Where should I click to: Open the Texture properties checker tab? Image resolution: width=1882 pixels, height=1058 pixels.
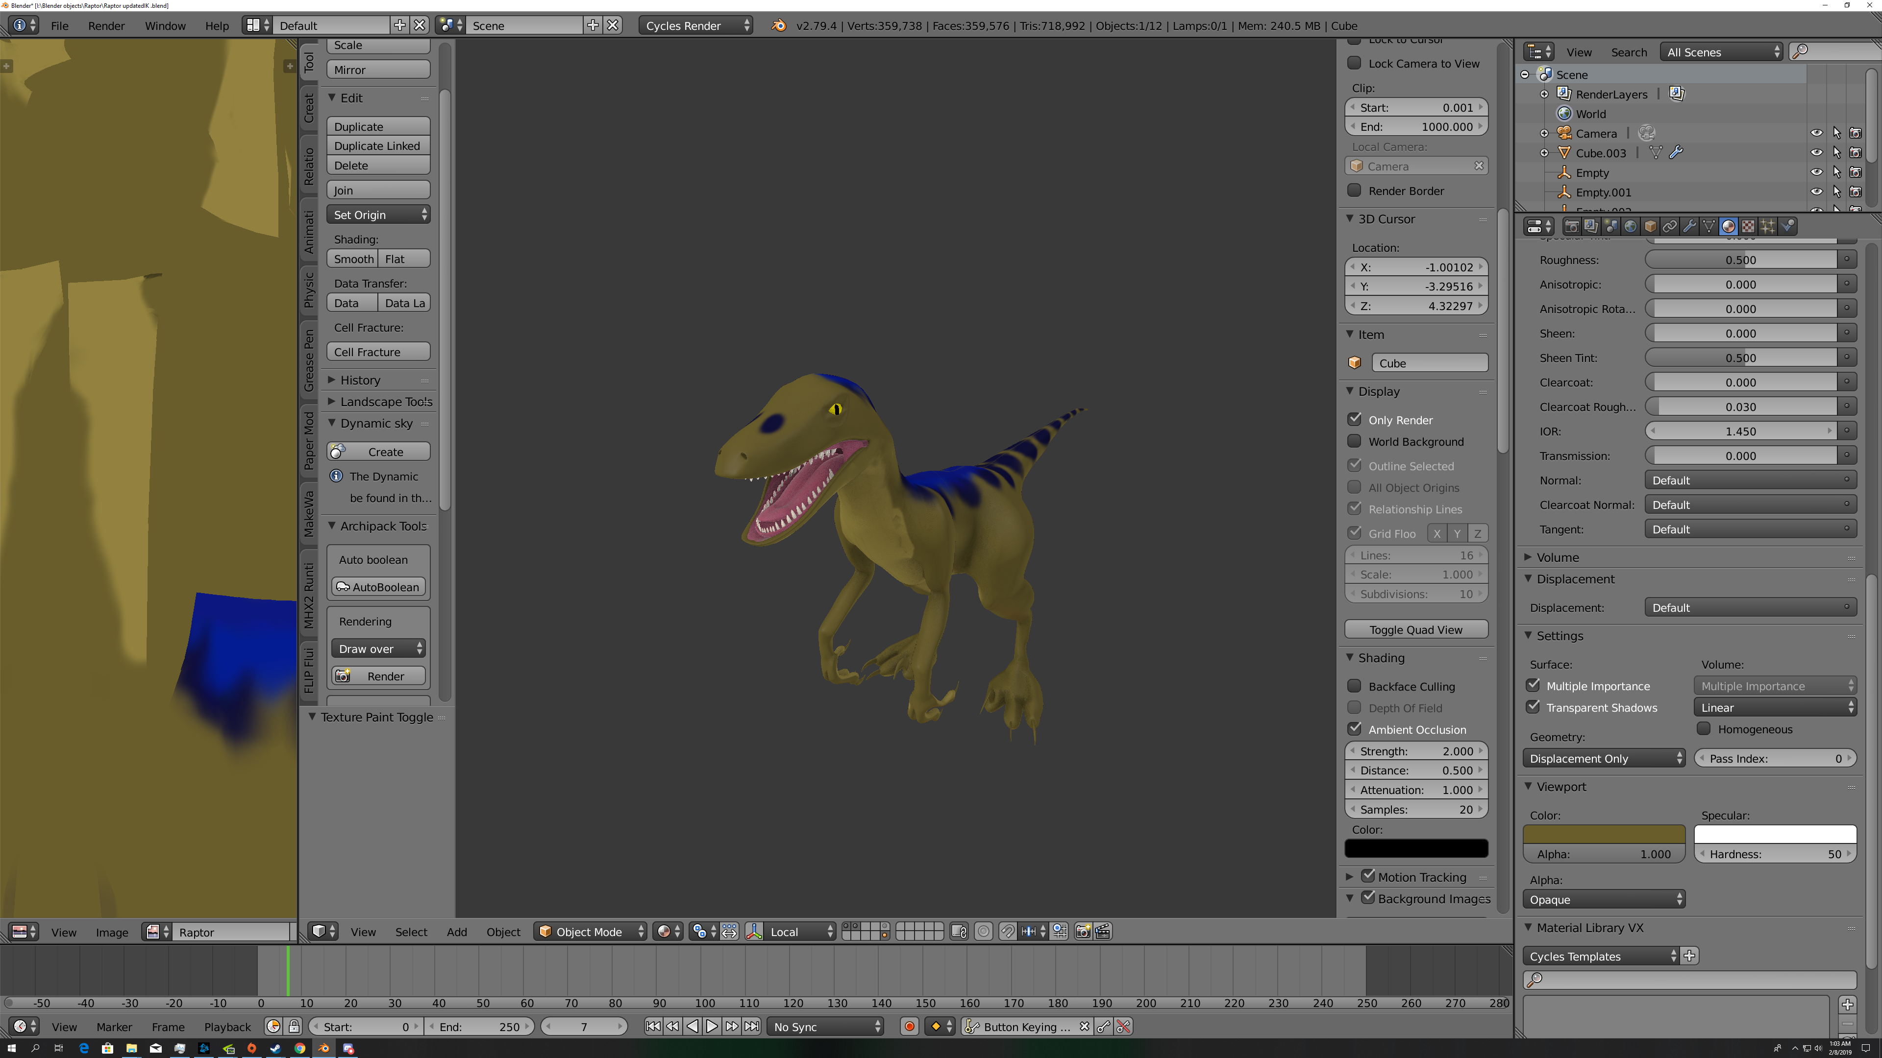tap(1748, 226)
